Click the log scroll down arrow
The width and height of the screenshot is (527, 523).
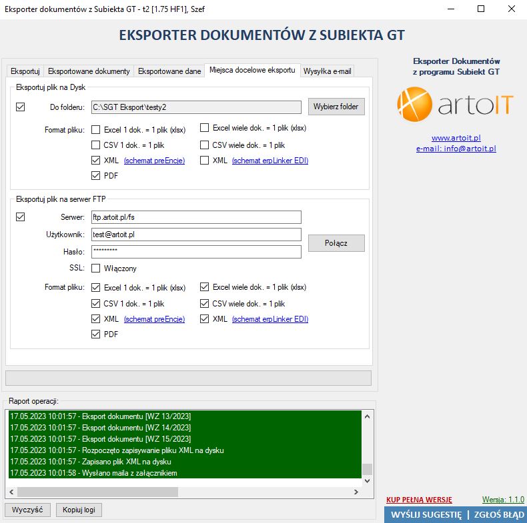tap(367, 481)
